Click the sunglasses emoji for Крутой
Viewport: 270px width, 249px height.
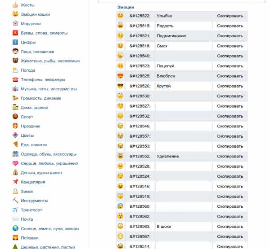pyautogui.click(x=120, y=86)
